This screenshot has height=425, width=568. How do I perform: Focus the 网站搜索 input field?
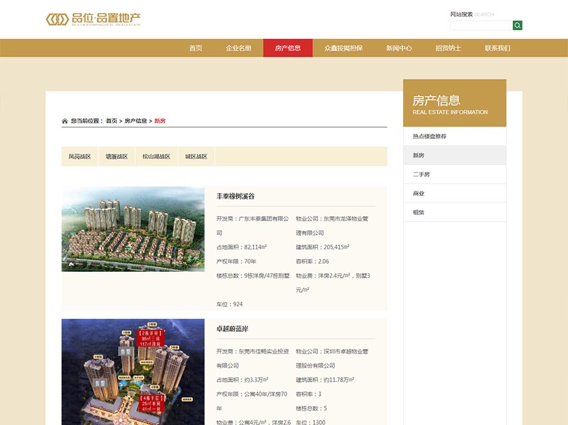(481, 25)
